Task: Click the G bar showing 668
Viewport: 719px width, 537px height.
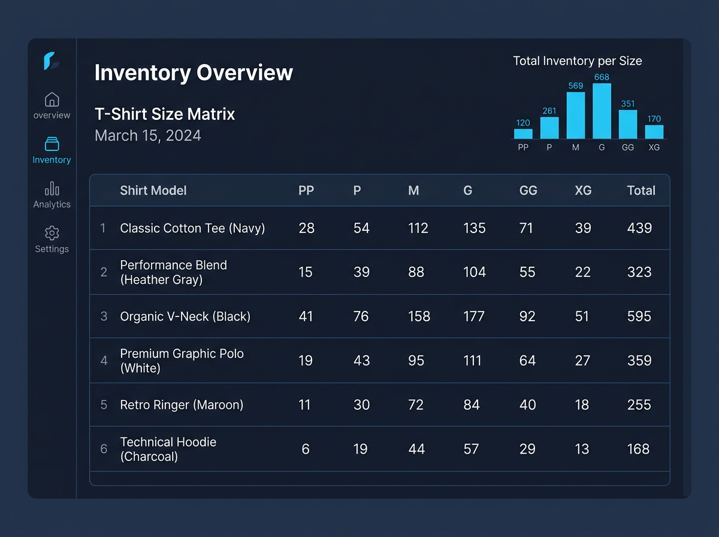Action: click(602, 111)
